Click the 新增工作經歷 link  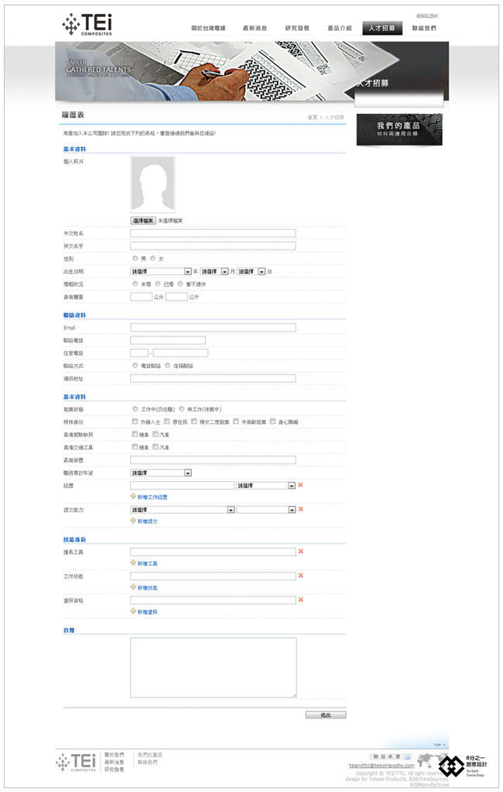coord(152,497)
